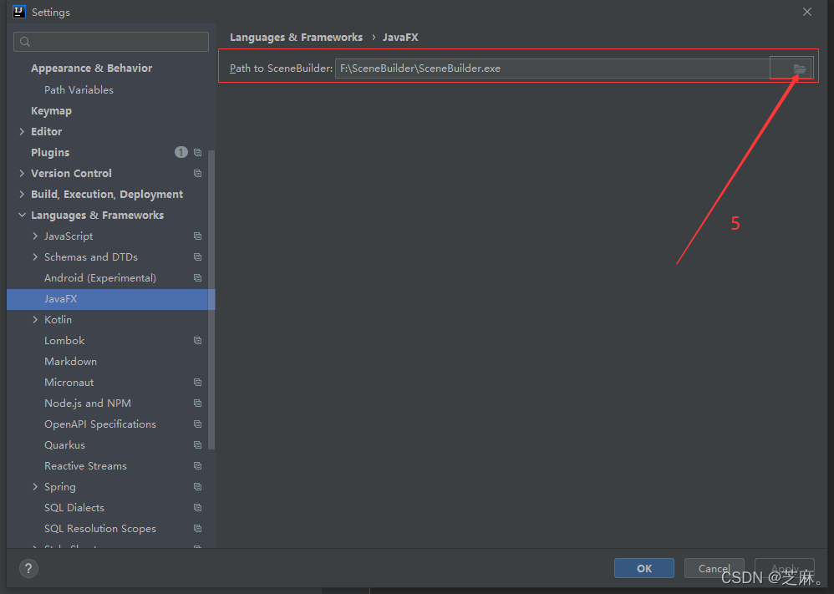Click the settings tree vertical scrollbar
The height and width of the screenshot is (594, 834).
211,301
